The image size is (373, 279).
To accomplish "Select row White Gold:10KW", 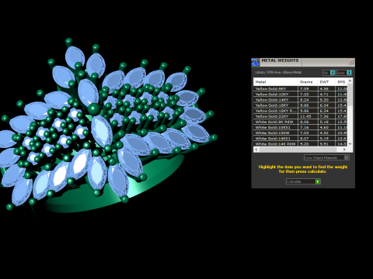I will pyautogui.click(x=301, y=133).
